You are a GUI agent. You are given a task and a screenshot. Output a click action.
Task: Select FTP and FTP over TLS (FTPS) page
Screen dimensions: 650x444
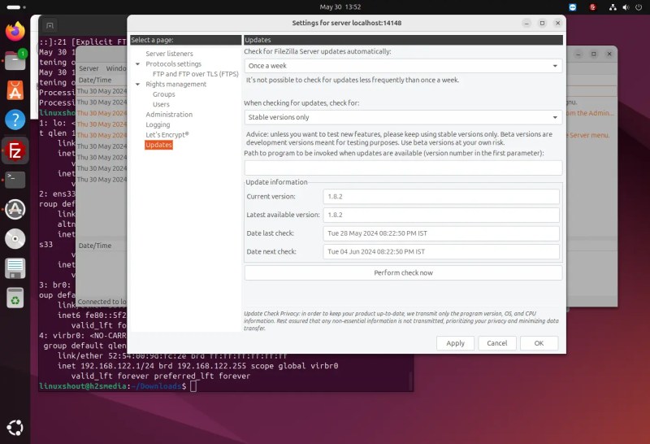pyautogui.click(x=195, y=74)
